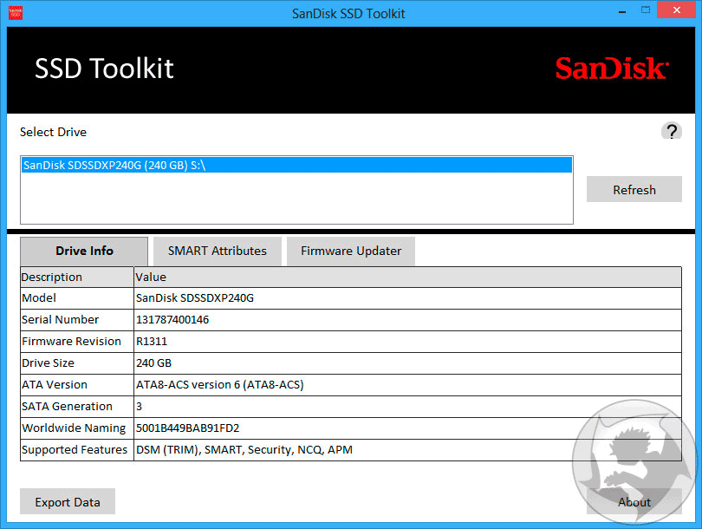Open the SMART Attributes tab
The width and height of the screenshot is (702, 529).
[217, 251]
